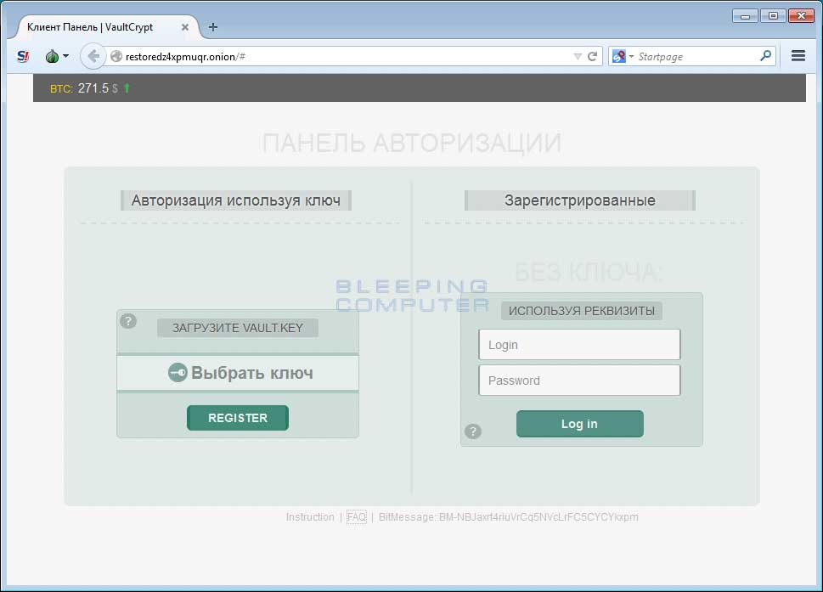Click the Выбрать ключ key selector
Image resolution: width=823 pixels, height=592 pixels.
[x=238, y=373]
